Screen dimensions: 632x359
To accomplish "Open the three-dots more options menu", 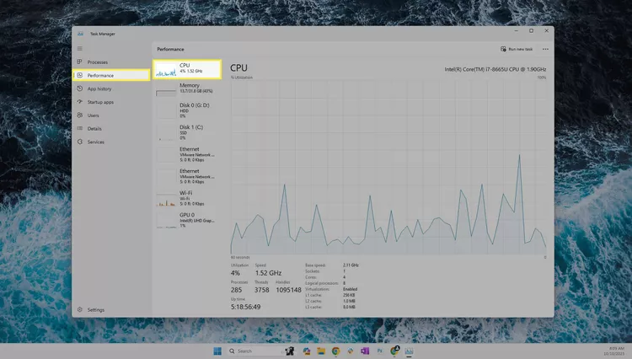I will point(545,49).
